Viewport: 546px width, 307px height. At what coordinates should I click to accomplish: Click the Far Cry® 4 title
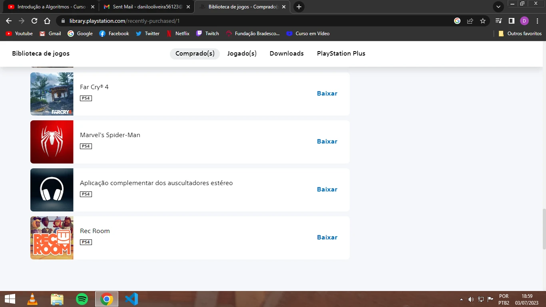94,87
